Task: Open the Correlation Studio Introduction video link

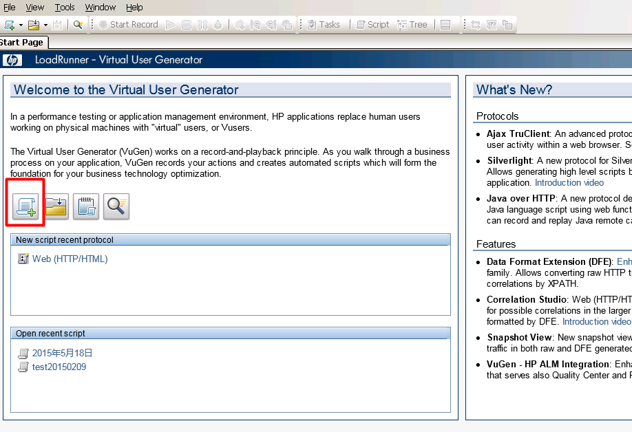Action: 597,321
